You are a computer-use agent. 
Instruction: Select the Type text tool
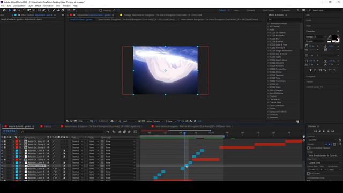[x=48, y=10]
